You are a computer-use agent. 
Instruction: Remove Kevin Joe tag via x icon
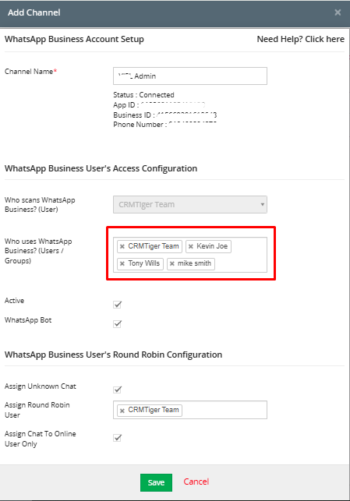coord(191,246)
